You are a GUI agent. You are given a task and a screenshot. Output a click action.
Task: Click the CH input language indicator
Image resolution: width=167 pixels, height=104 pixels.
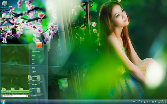131,102
